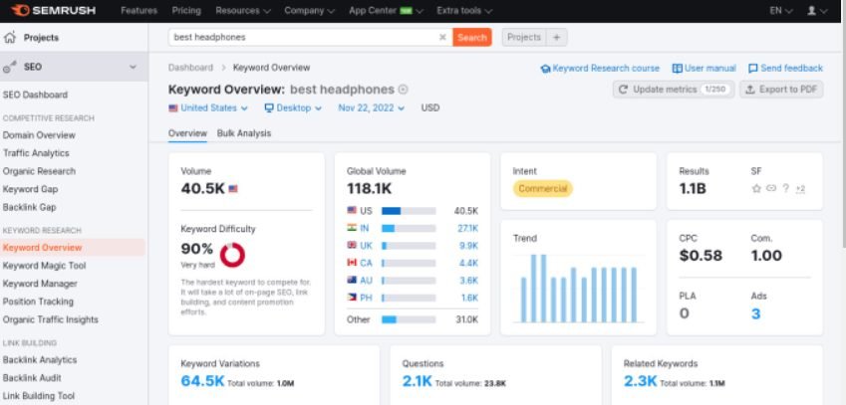Viewport: 846px width, 405px height.
Task: Open Organic Traffic Insights in sidebar
Action: (x=51, y=319)
